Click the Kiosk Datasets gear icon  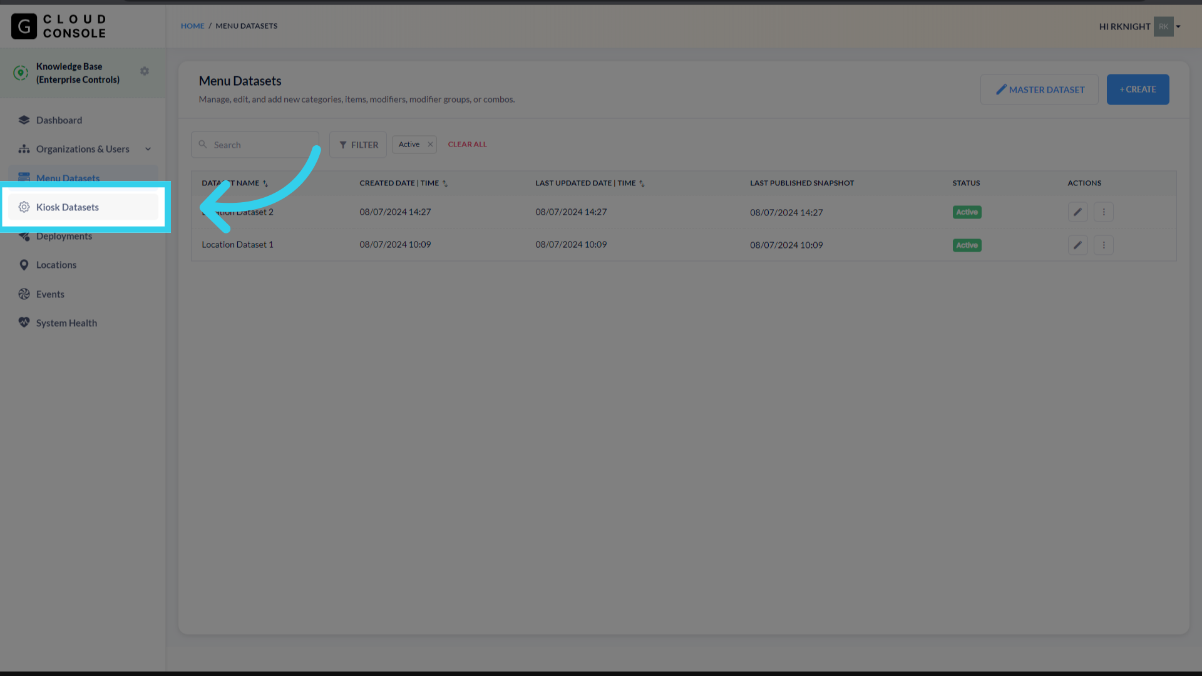[x=24, y=207]
